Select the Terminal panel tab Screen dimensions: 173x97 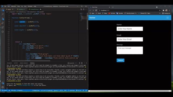click(32, 63)
